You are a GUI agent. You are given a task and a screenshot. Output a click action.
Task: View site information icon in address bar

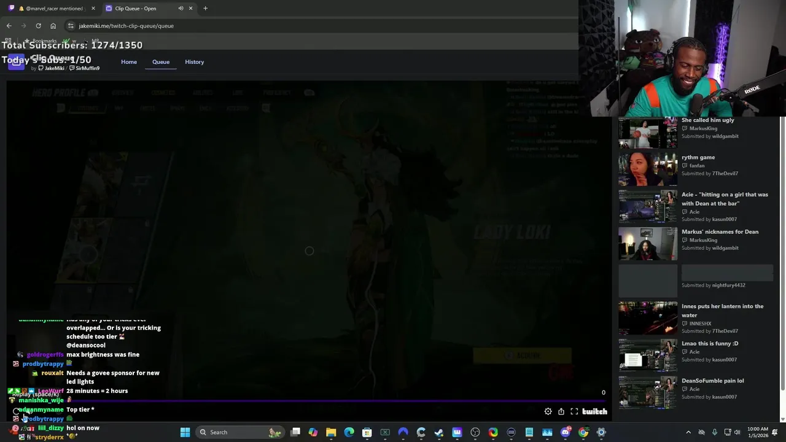click(71, 26)
